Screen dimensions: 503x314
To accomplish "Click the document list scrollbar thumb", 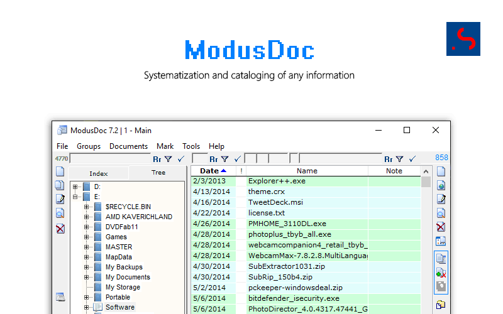I will tap(426, 181).
